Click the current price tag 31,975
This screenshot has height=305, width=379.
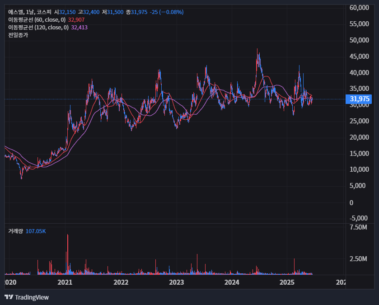pyautogui.click(x=359, y=99)
